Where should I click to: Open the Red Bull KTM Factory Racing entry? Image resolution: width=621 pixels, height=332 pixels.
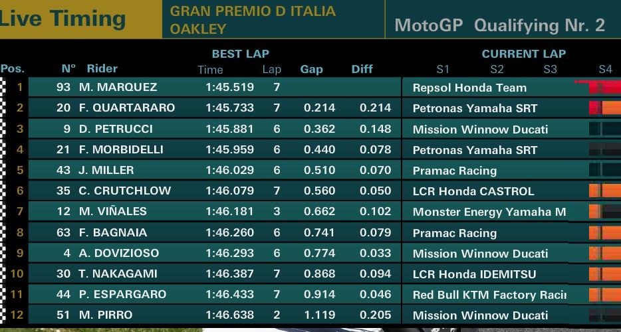[x=489, y=295]
